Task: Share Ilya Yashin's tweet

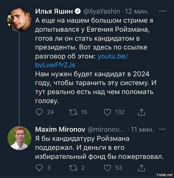Action: coord(141,112)
